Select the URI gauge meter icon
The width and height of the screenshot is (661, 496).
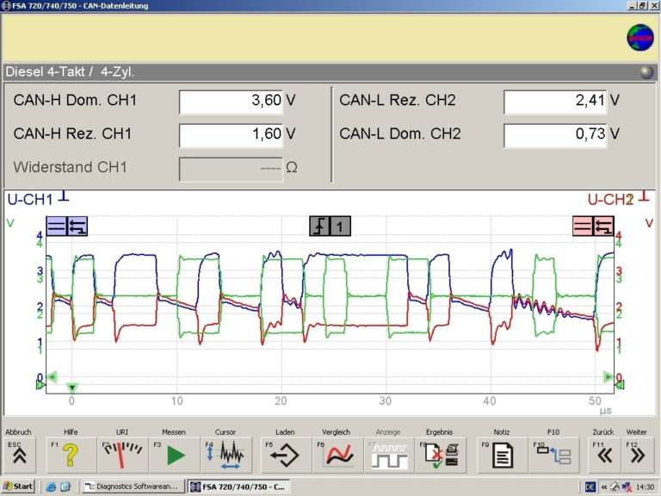click(122, 455)
